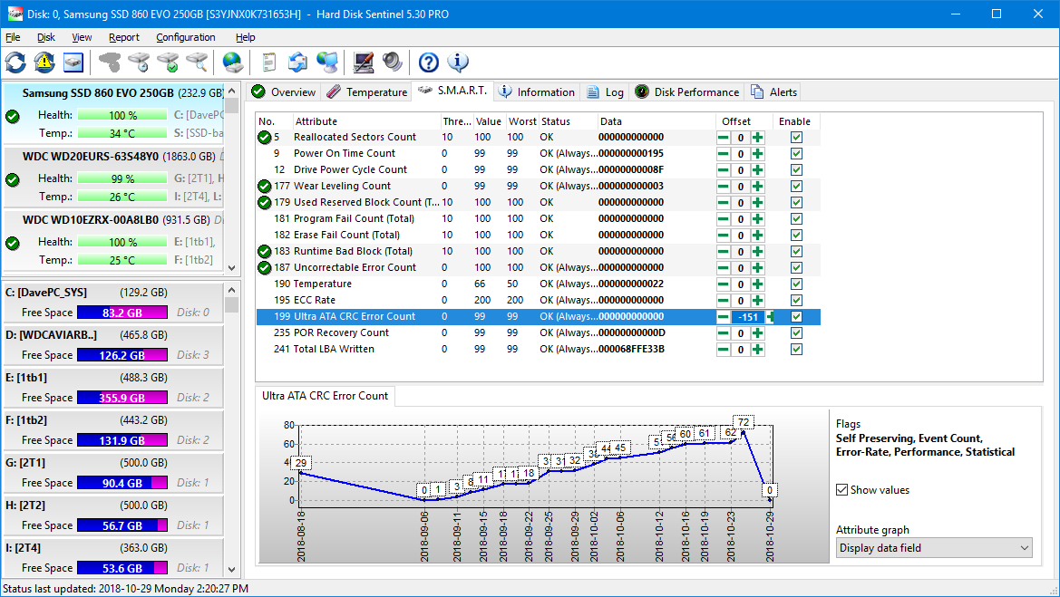
Task: Click the offset value field showing -151
Action: point(748,317)
